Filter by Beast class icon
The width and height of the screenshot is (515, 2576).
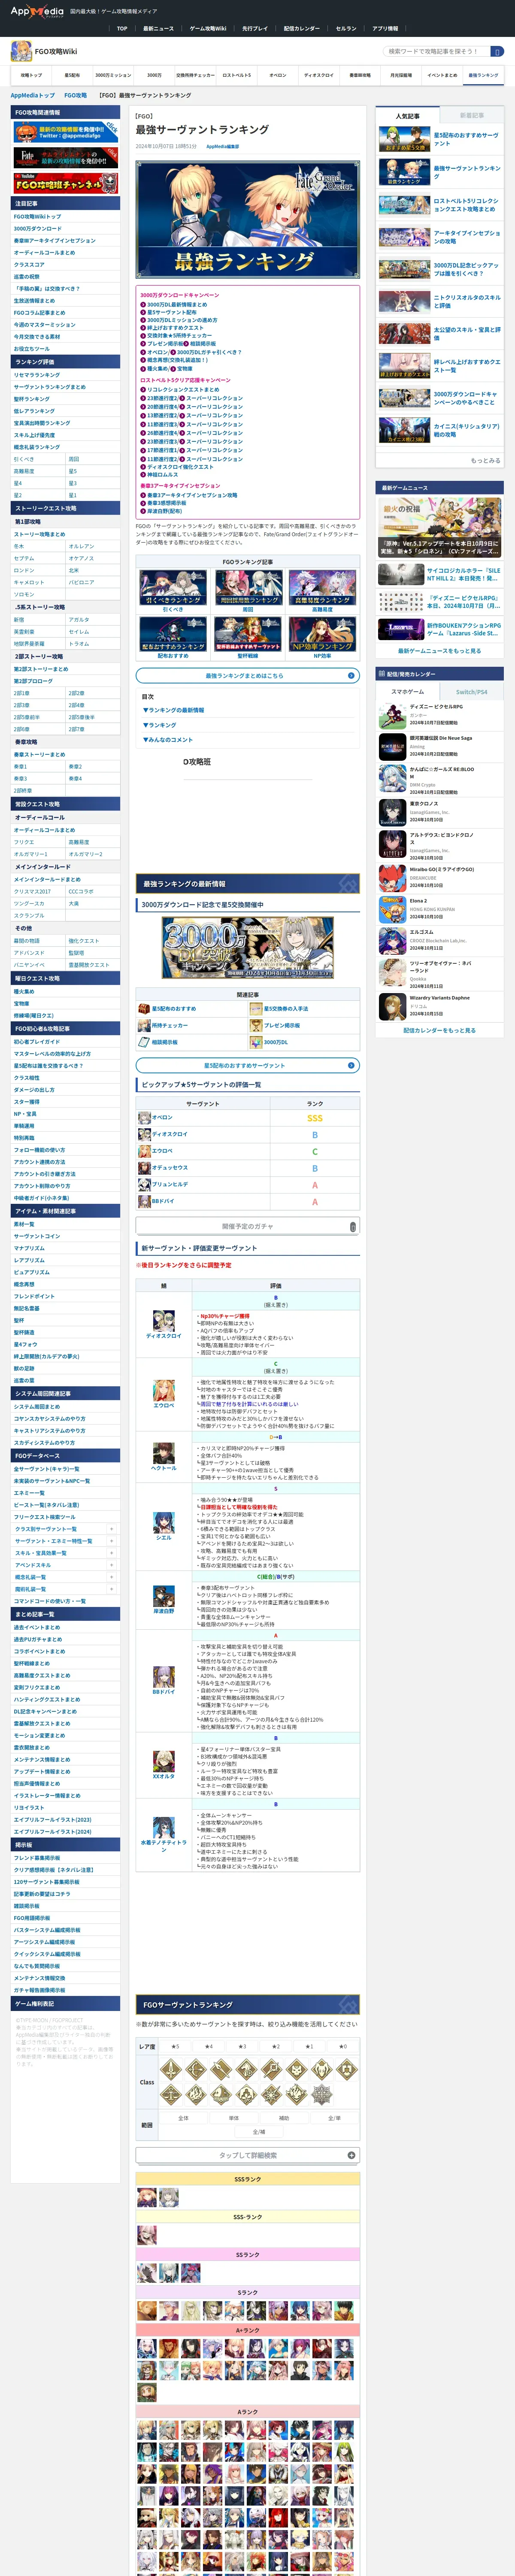(322, 2095)
